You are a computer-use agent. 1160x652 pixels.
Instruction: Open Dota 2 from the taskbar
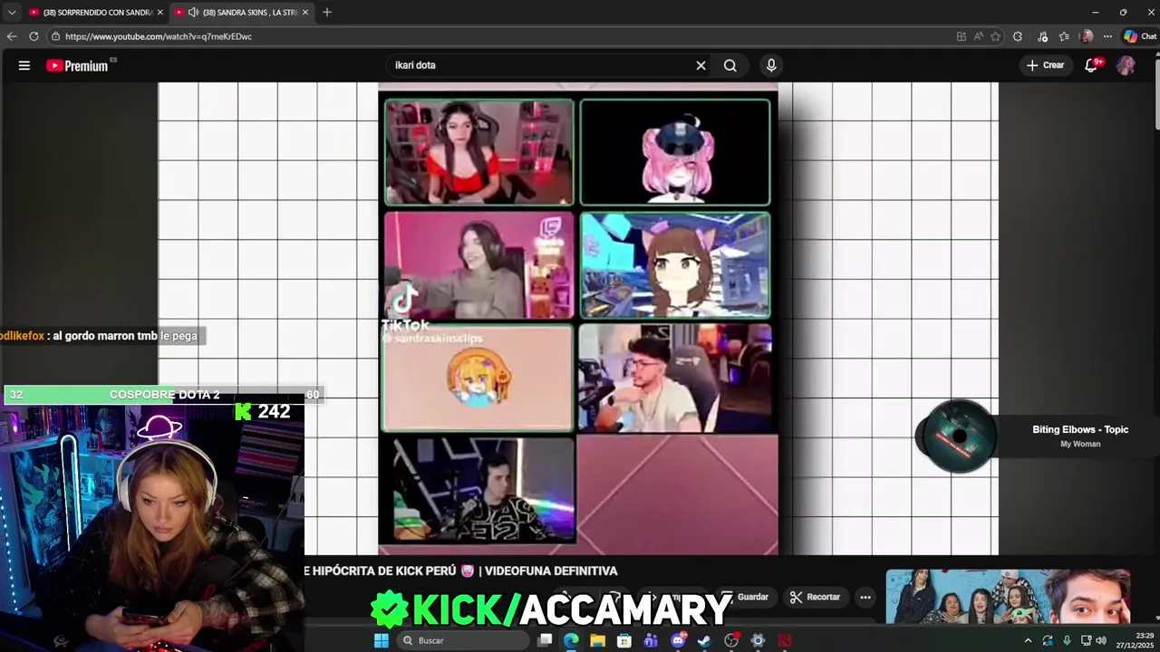785,640
